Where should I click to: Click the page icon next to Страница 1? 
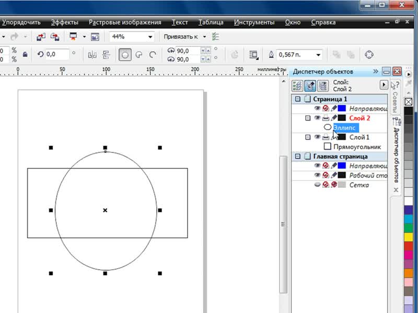tap(308, 99)
